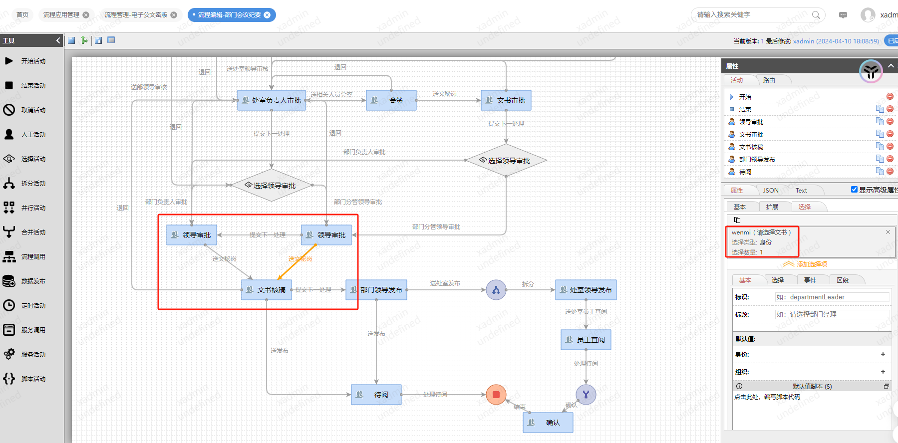Open the 区段 tab
898x443 pixels.
(x=843, y=280)
